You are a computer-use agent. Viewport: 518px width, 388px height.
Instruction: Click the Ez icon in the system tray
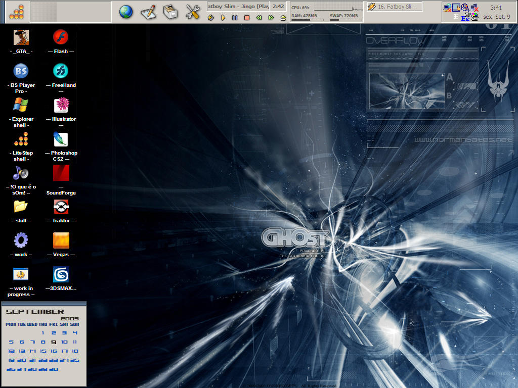click(465, 16)
